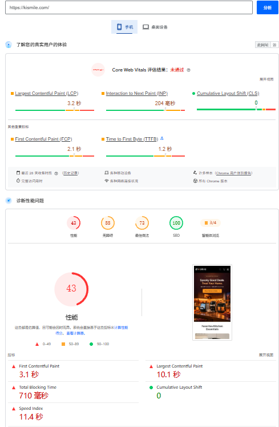Click Largest Contentful Paint 10.1 秒 value

click(x=168, y=375)
